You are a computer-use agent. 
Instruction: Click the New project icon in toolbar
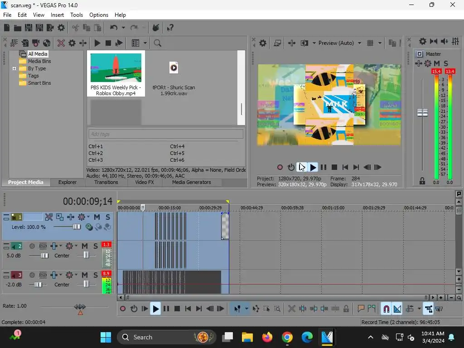(x=6, y=28)
